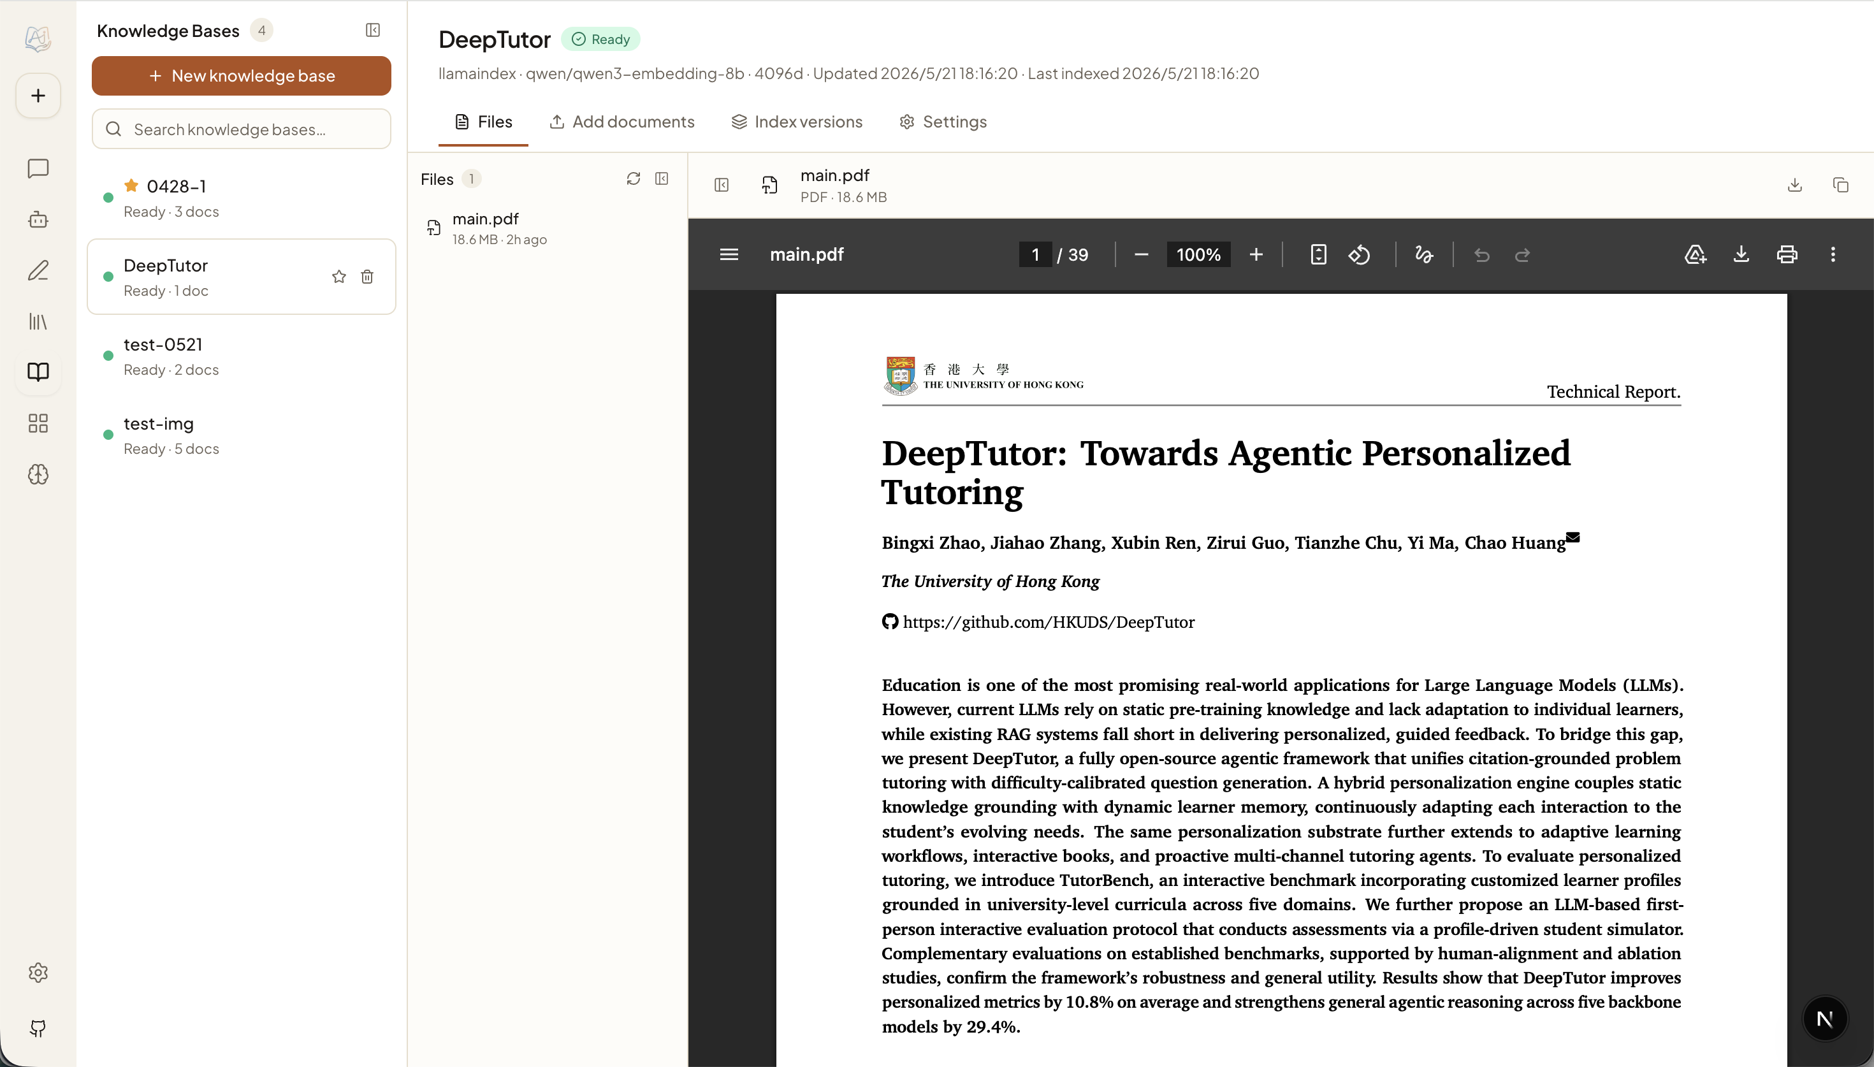Toggle the star on DeepTutor knowledge base
Image resolution: width=1874 pixels, height=1067 pixels.
click(x=338, y=276)
